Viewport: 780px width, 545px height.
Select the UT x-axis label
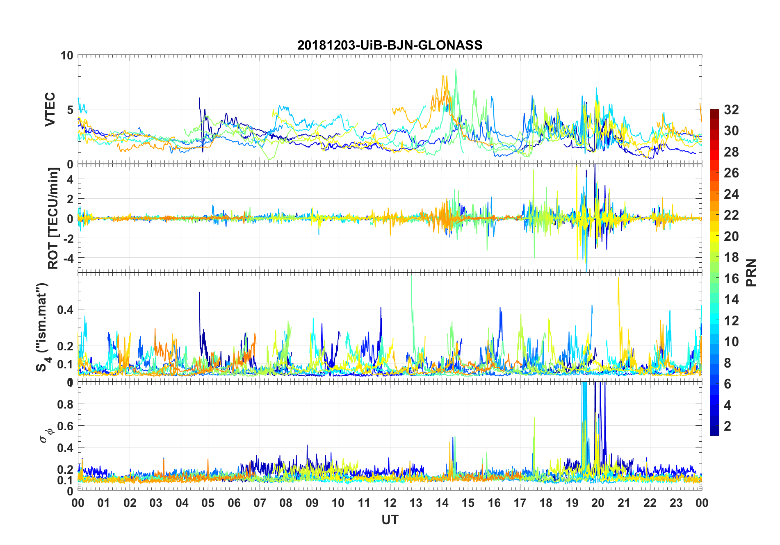click(x=390, y=520)
